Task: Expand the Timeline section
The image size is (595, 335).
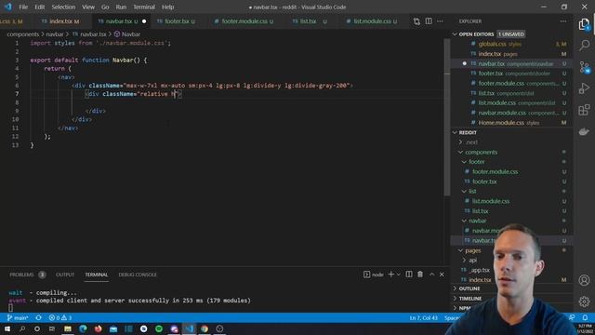Action: click(469, 299)
